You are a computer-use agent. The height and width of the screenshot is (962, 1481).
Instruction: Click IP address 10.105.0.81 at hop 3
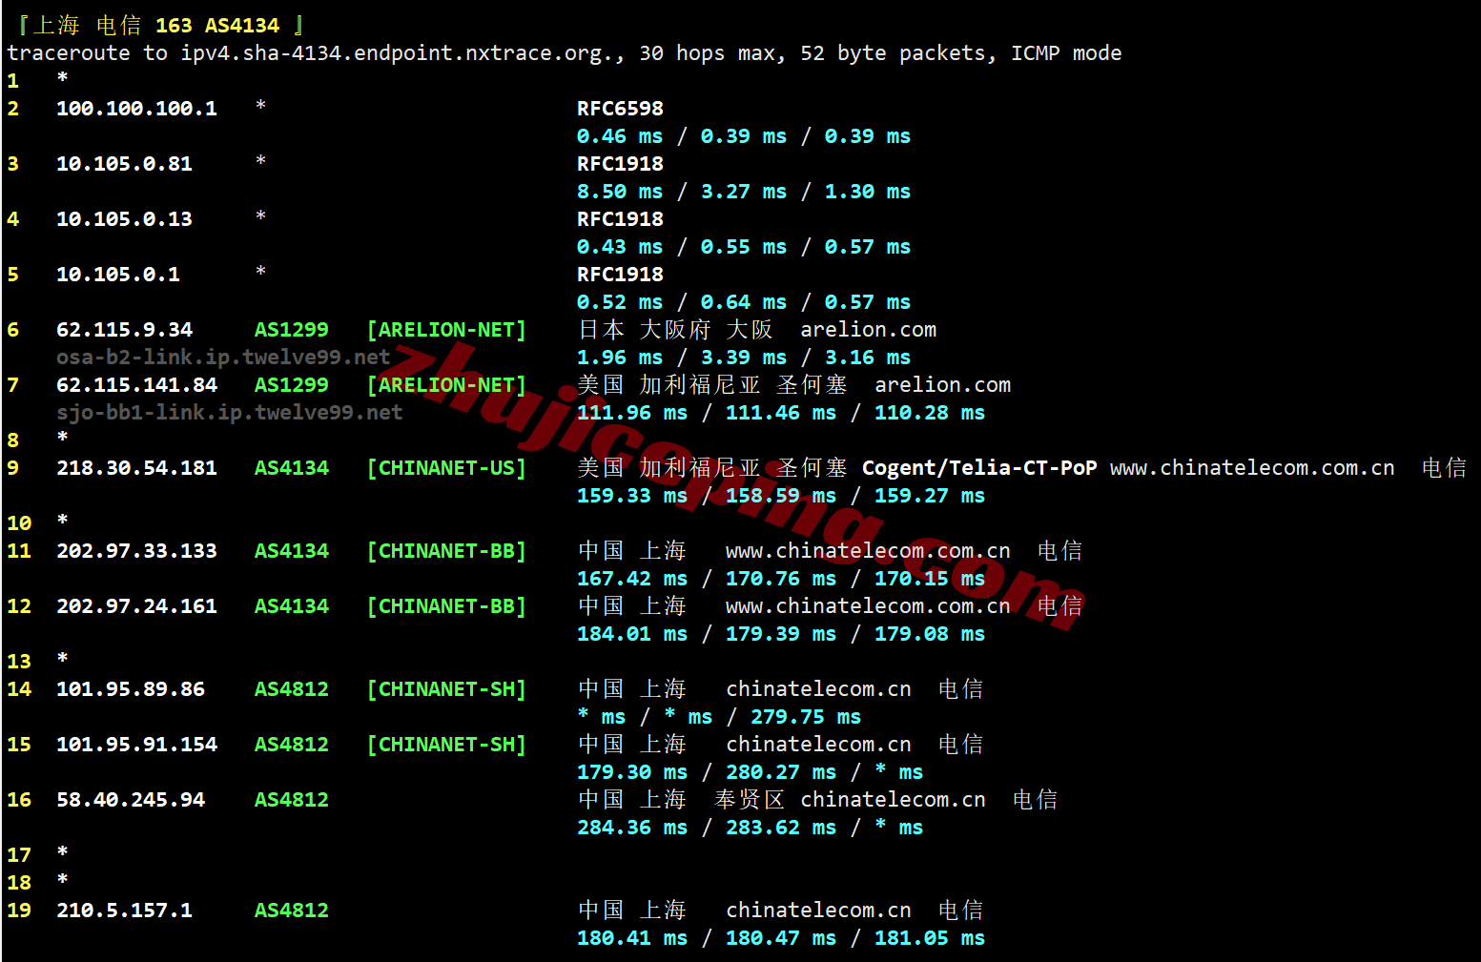tap(124, 164)
